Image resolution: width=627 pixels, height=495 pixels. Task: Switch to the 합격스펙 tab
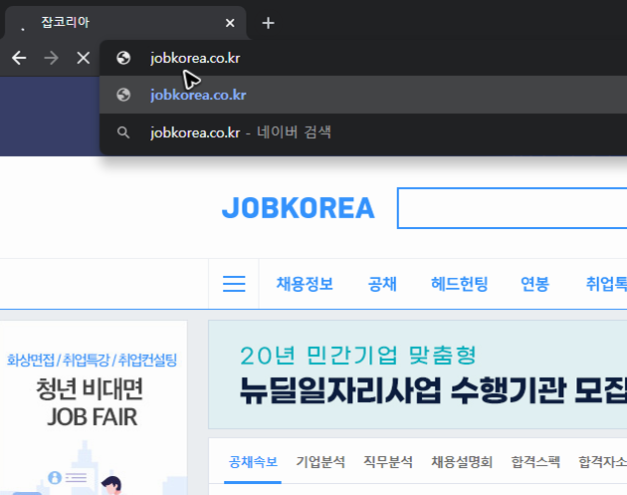point(535,462)
